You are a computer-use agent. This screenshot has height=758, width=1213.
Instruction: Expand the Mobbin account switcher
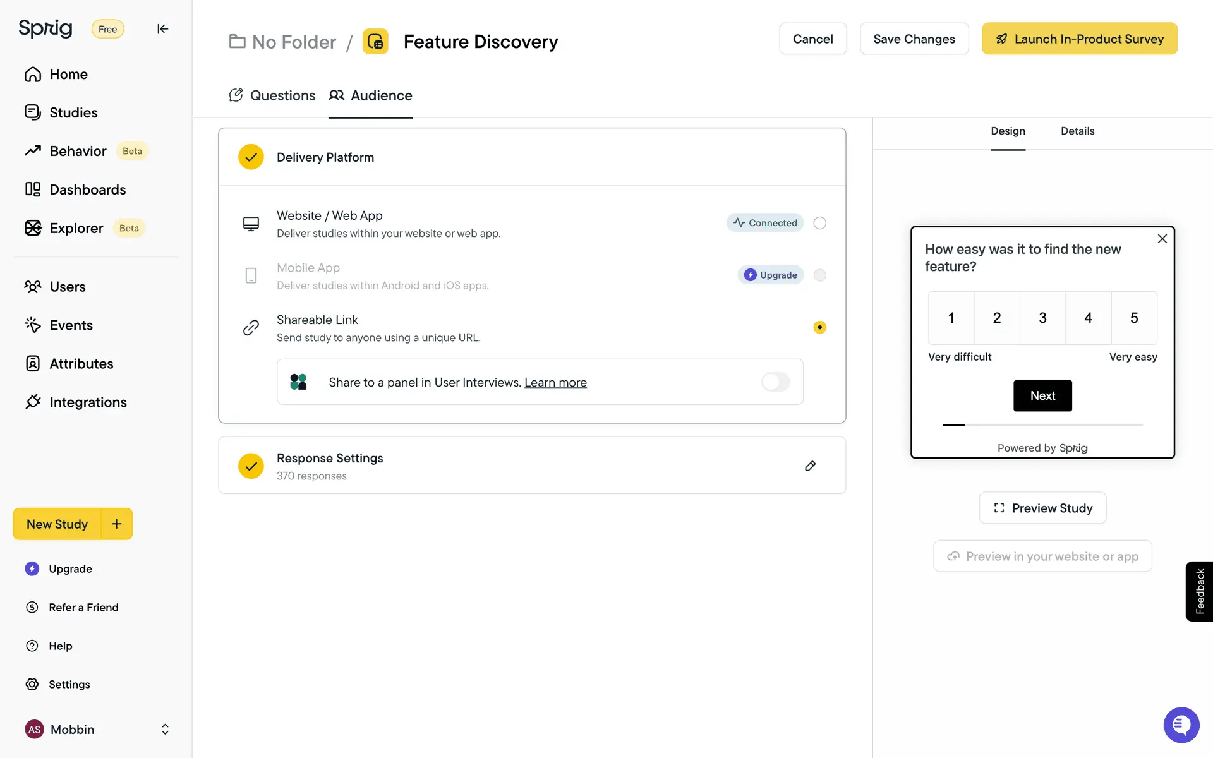tap(165, 729)
